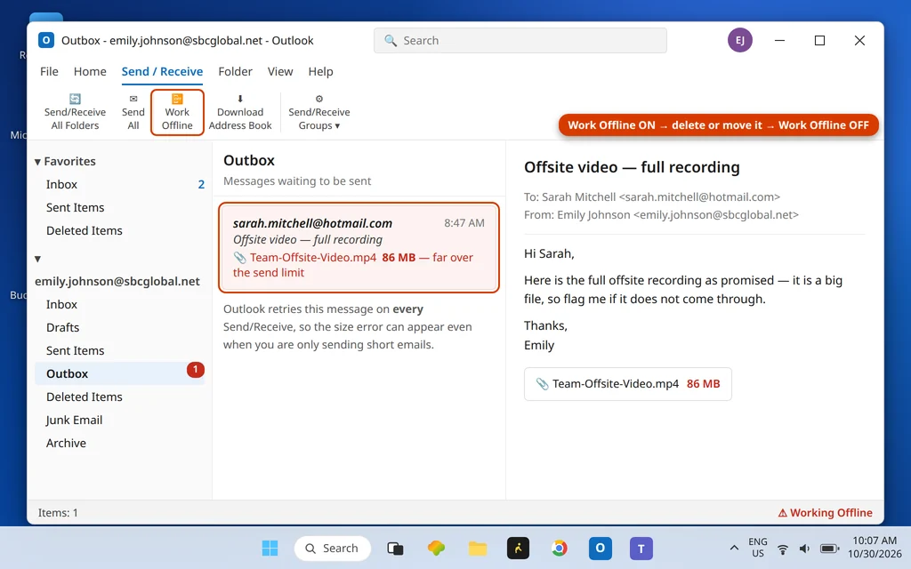The height and width of the screenshot is (569, 911).
Task: Open Inbox under Favorites
Action: point(120,184)
